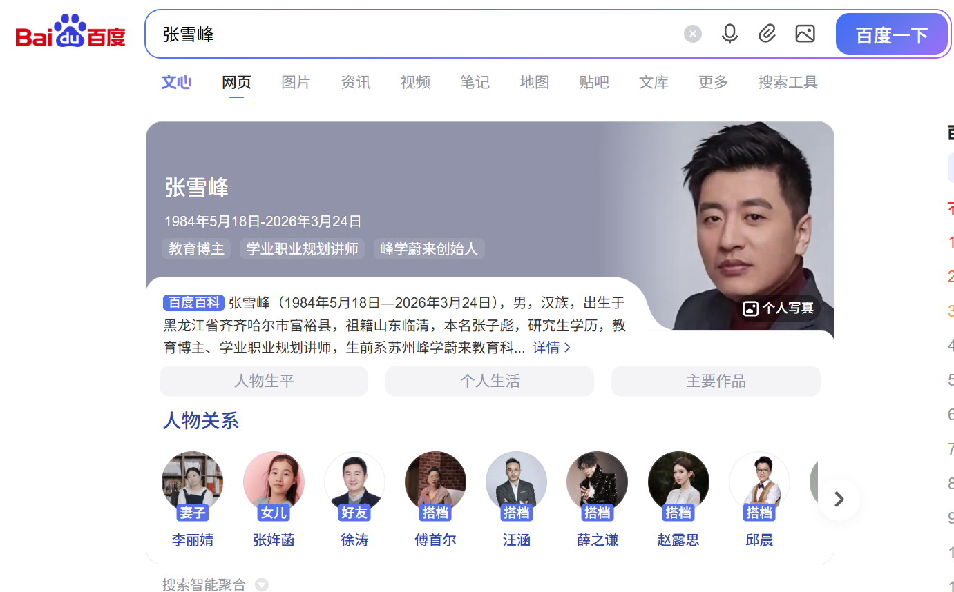Image resolution: width=954 pixels, height=592 pixels.
Task: Select the 人物生平 section button
Action: (x=264, y=381)
